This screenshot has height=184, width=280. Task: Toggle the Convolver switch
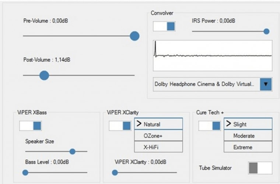[164, 26]
